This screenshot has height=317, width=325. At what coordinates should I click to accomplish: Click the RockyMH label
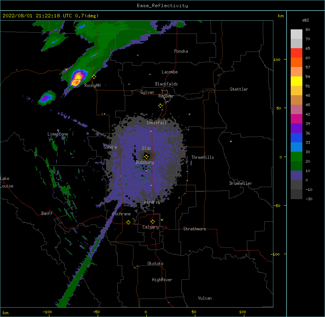pyautogui.click(x=92, y=85)
